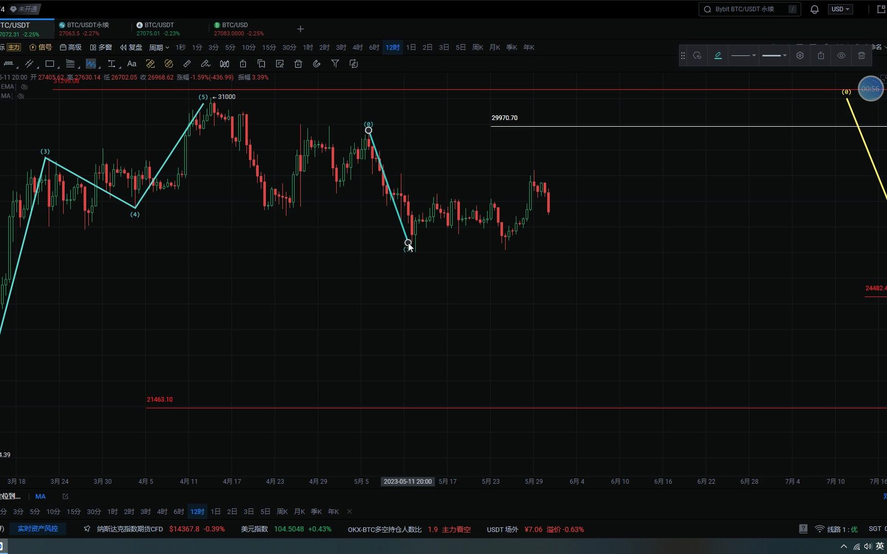
Task: Add a new chart tab with the plus button
Action: 301,29
